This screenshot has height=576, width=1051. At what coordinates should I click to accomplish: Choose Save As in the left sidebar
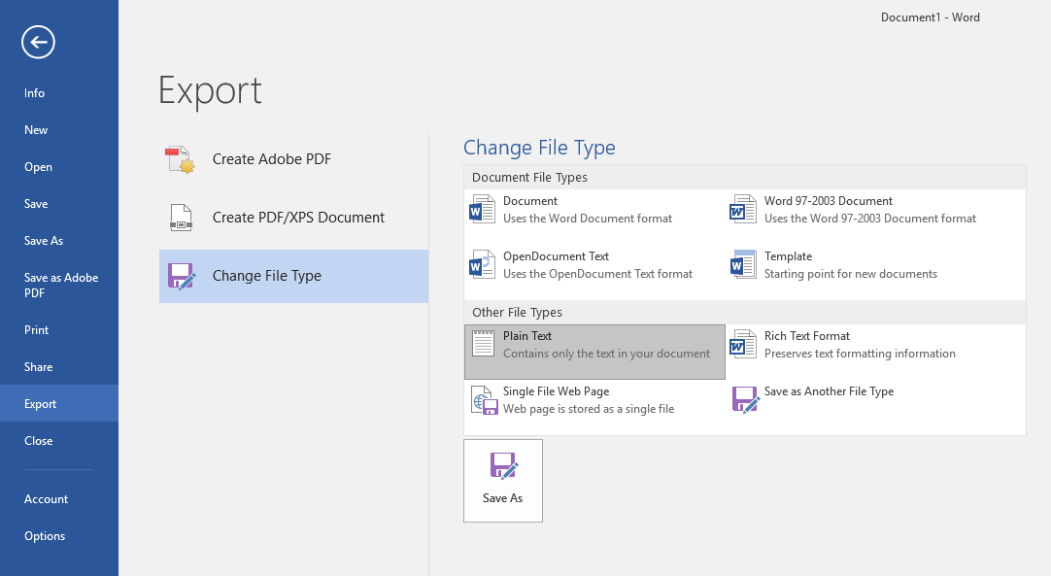click(x=59, y=241)
